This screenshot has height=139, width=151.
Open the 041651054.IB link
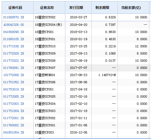pos(13,132)
